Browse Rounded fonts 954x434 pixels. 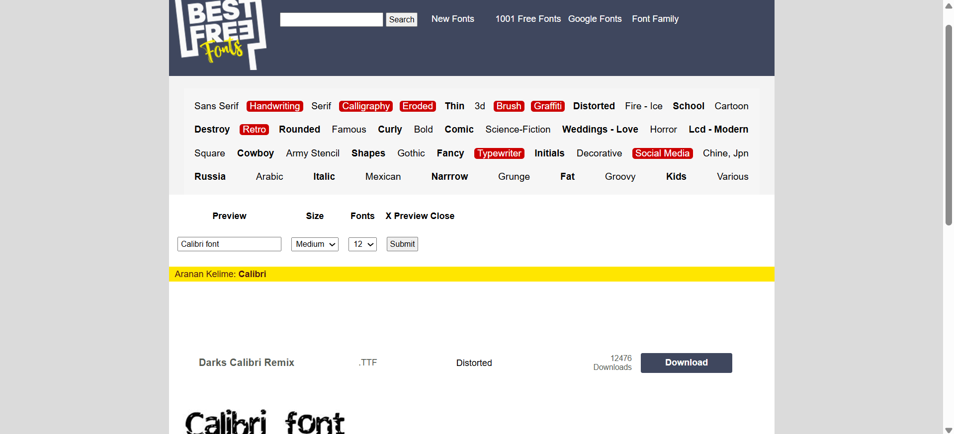pos(299,130)
